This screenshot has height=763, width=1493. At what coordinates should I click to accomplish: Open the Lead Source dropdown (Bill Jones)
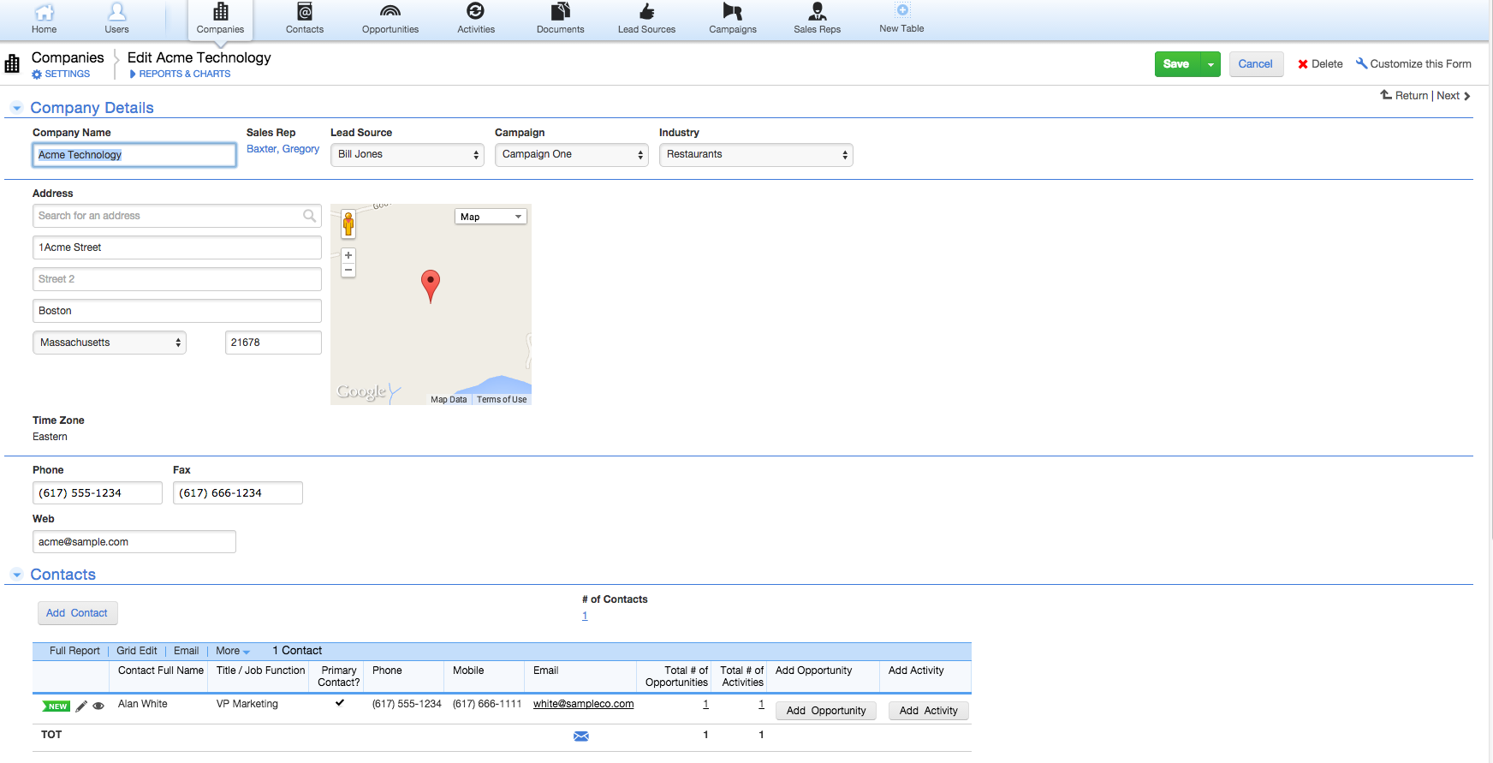click(x=407, y=155)
